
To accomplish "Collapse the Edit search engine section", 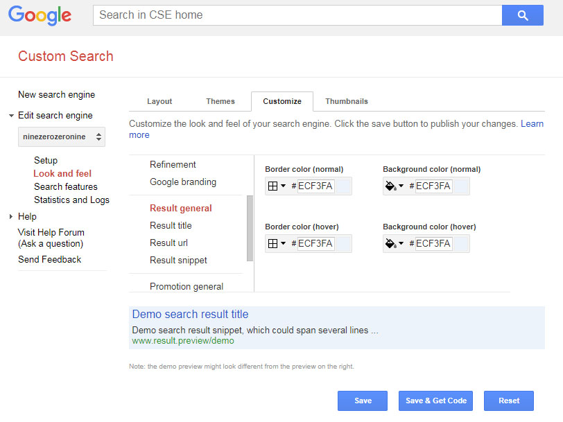I will point(11,116).
